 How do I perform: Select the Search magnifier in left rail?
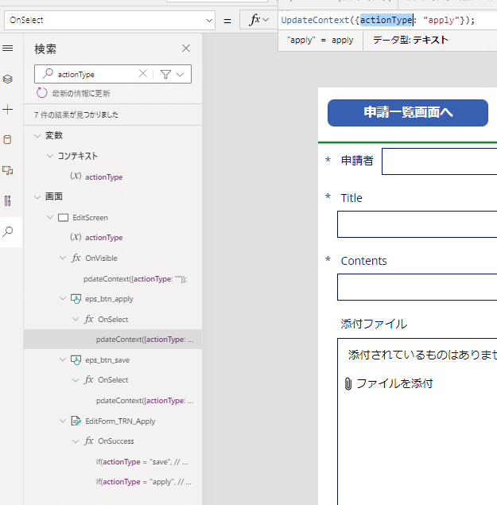pyautogui.click(x=8, y=231)
